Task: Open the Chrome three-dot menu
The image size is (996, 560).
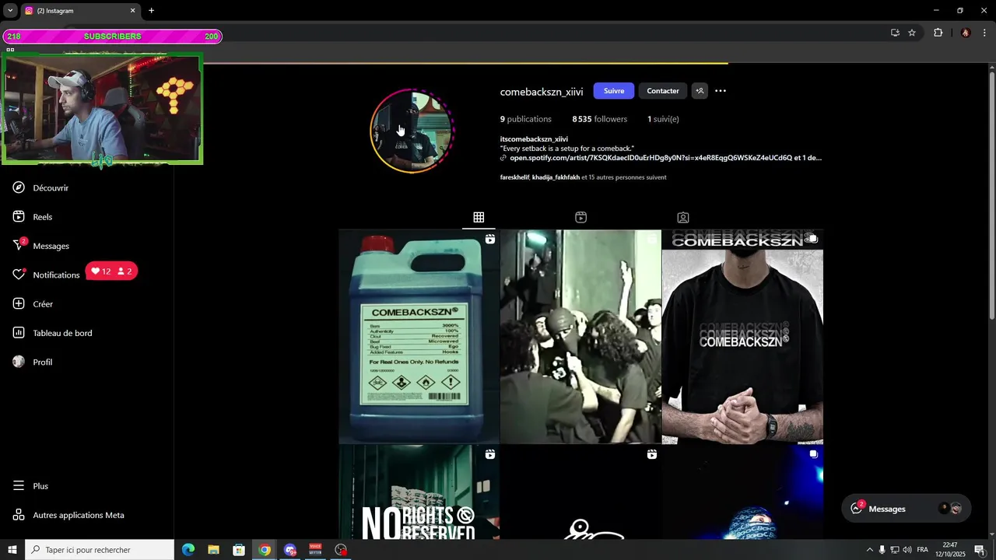Action: pos(984,33)
